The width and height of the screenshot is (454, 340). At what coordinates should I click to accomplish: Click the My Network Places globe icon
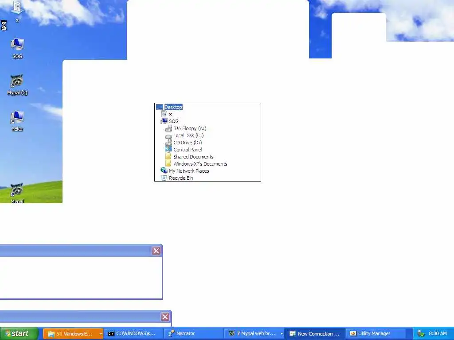pos(164,170)
